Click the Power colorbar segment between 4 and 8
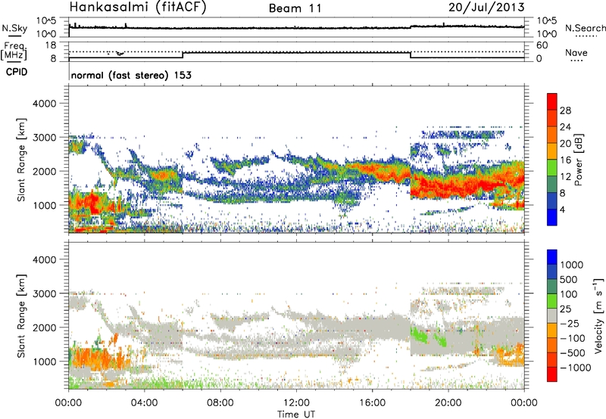Viewport: 606px width, 419px height. (552, 200)
